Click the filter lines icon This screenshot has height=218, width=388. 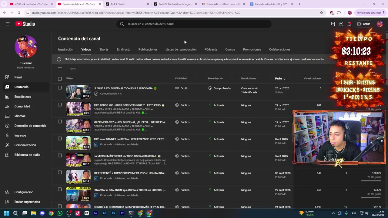tap(60, 69)
